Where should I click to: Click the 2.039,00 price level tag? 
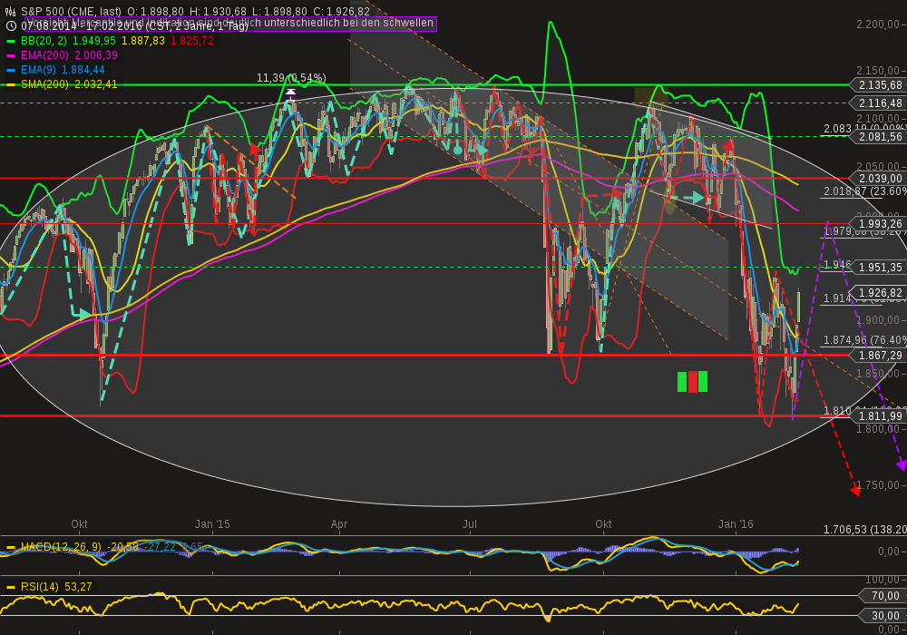pos(881,179)
